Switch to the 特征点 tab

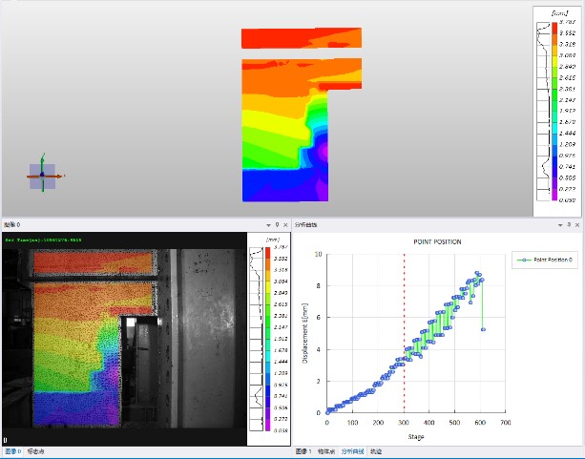click(x=326, y=451)
